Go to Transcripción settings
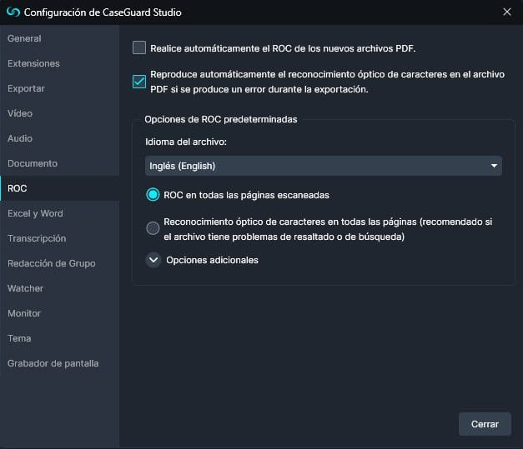 tap(60, 238)
